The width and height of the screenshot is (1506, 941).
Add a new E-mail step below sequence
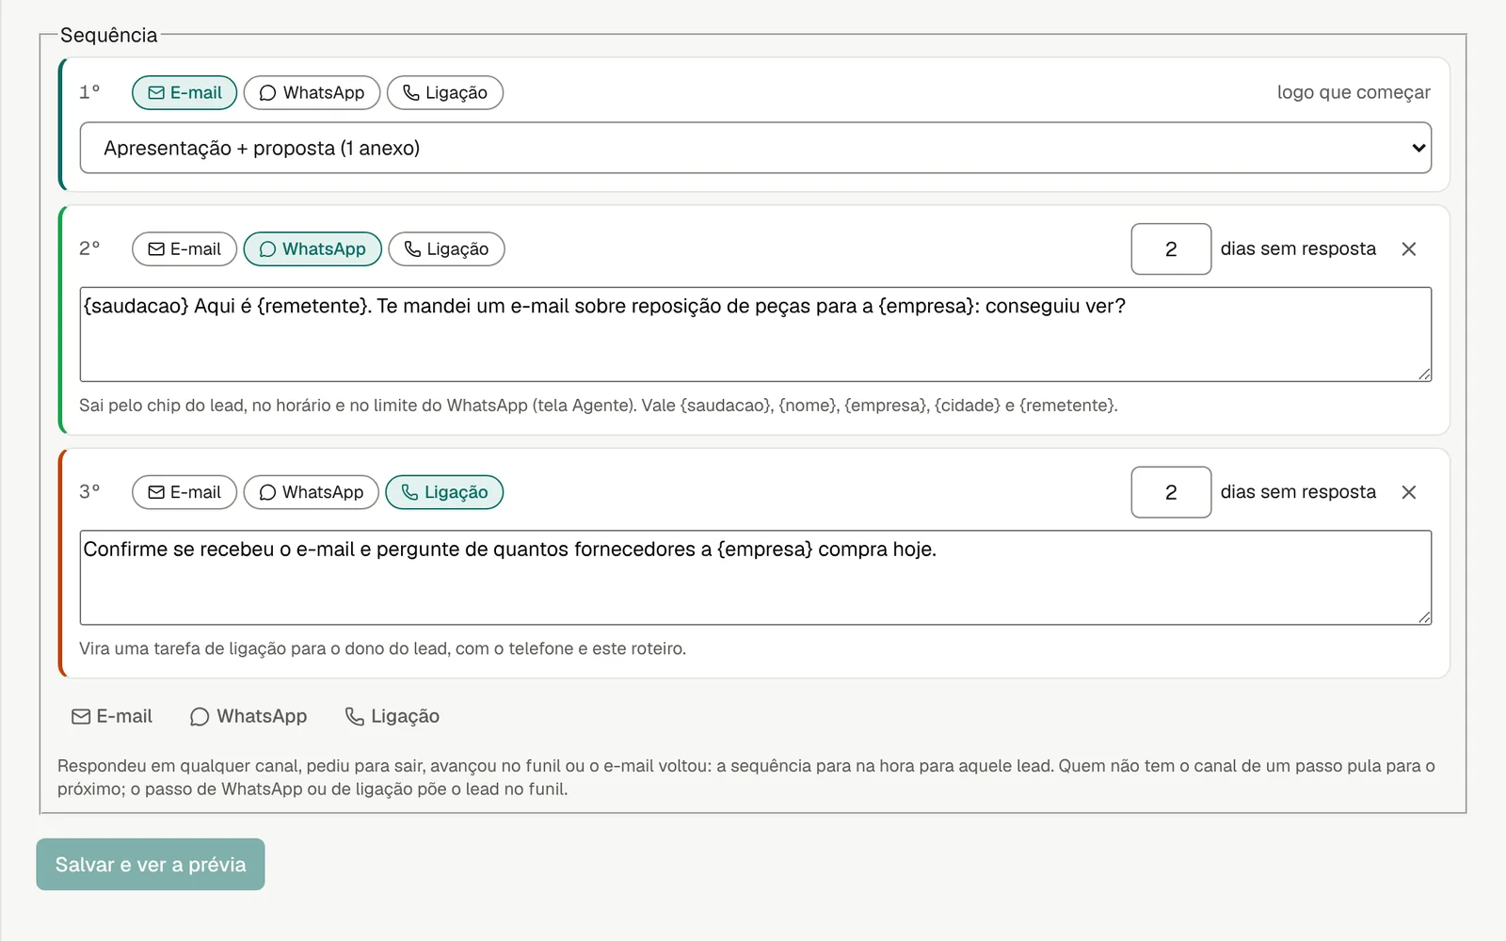(x=112, y=717)
